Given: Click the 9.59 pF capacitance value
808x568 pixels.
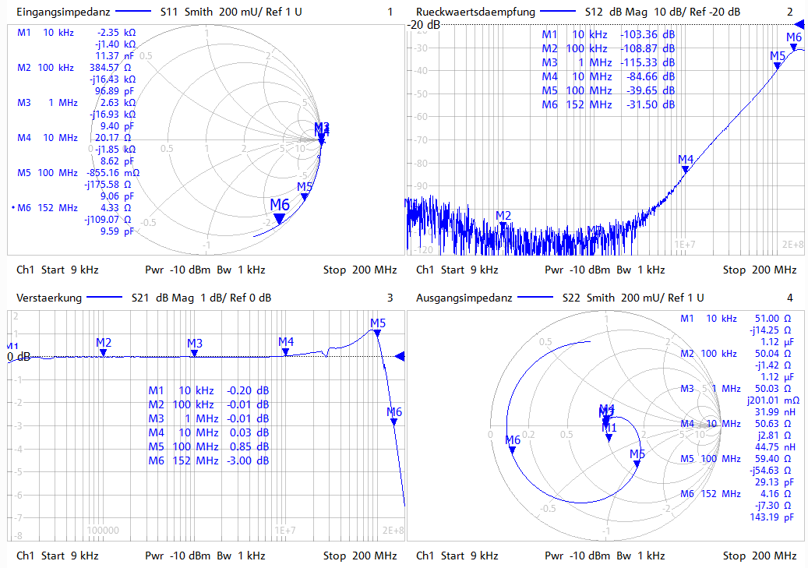Looking at the screenshot, I should coord(117,231).
